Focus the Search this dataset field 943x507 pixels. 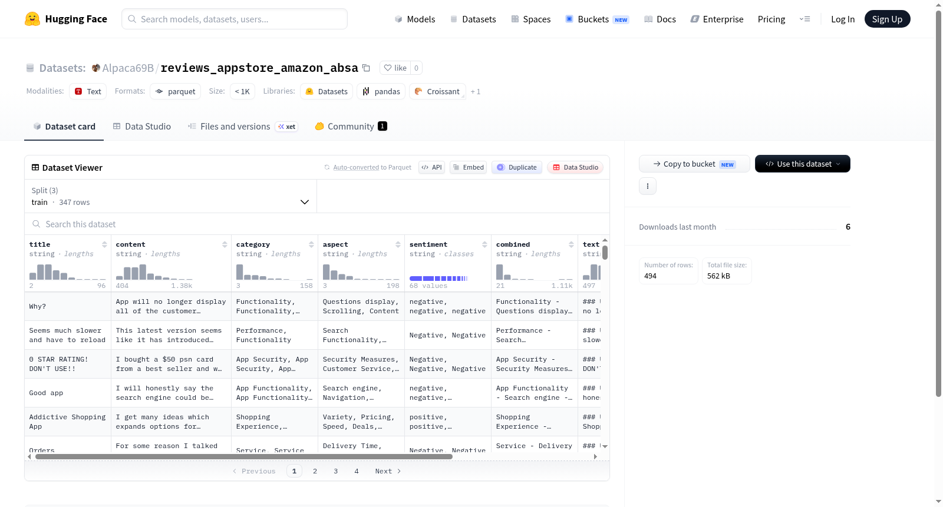coord(317,224)
